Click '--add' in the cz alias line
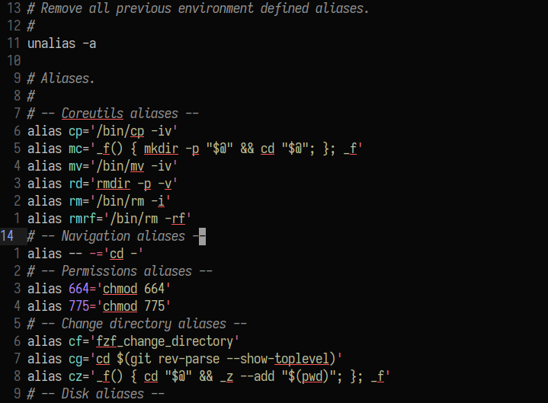 click(257, 376)
